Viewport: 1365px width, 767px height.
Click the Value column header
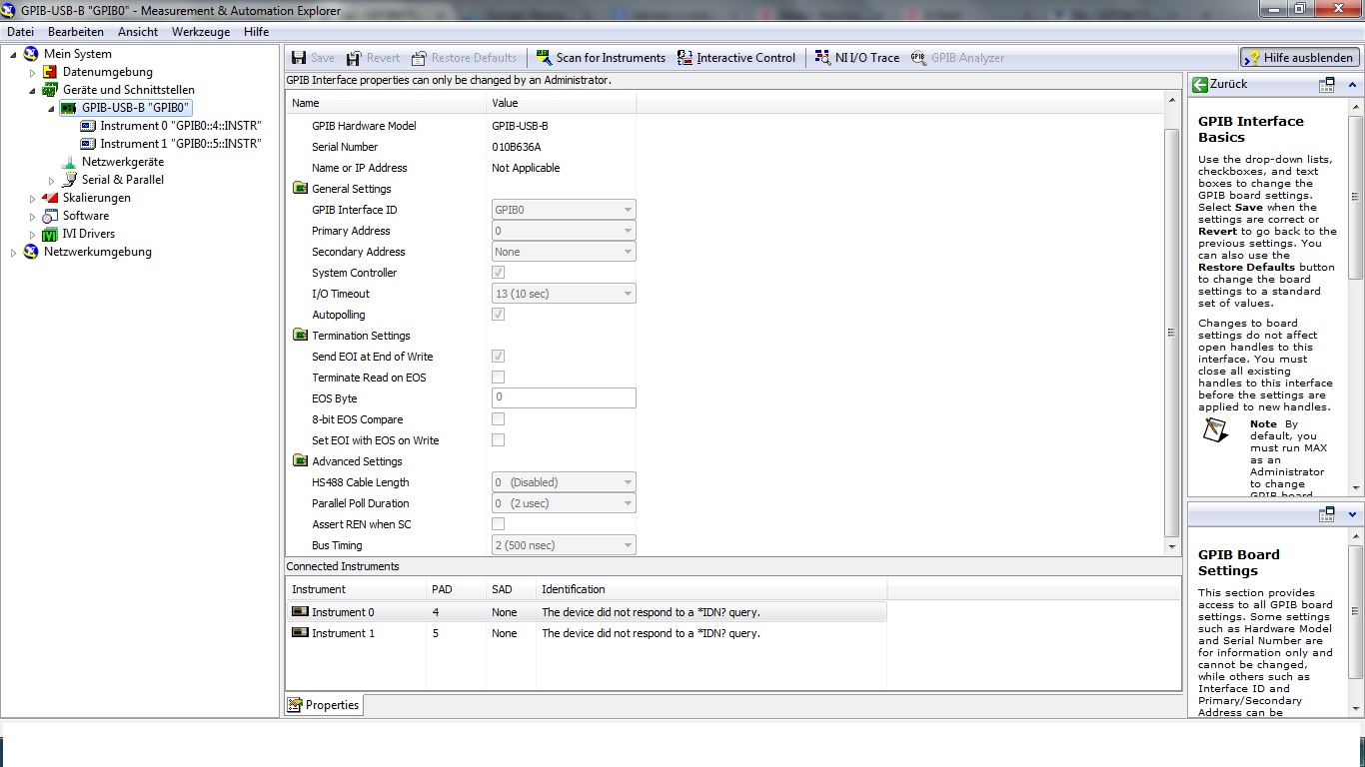(561, 103)
